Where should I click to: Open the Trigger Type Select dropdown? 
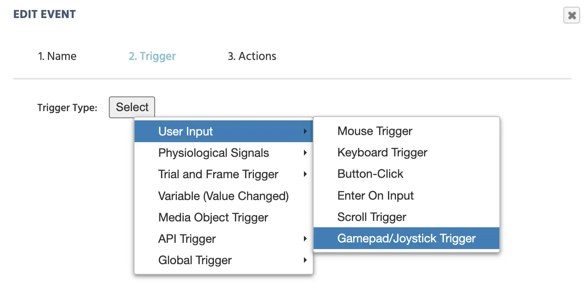pos(132,107)
